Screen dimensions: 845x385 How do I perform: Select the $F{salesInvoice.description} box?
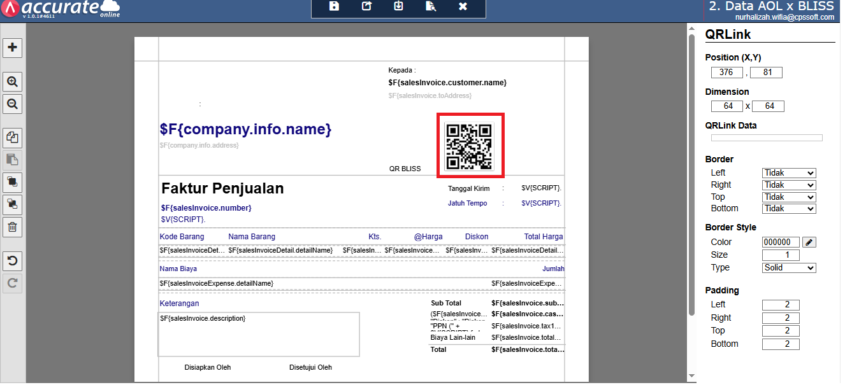tap(259, 334)
